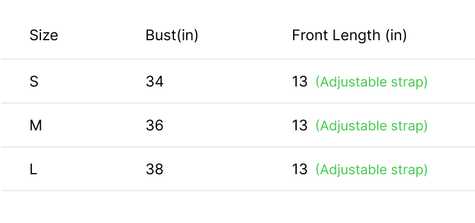The height and width of the screenshot is (223, 475).
Task: Click Adjustable strap note in S row
Action: [371, 82]
